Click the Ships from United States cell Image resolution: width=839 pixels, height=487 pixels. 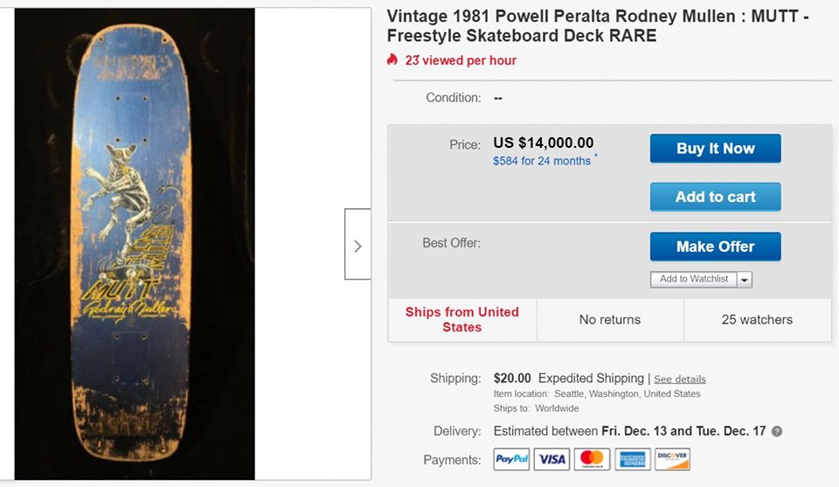pyautogui.click(x=462, y=319)
